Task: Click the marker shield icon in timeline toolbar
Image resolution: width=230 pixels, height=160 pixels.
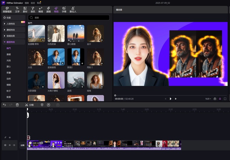Action: (x=42, y=105)
